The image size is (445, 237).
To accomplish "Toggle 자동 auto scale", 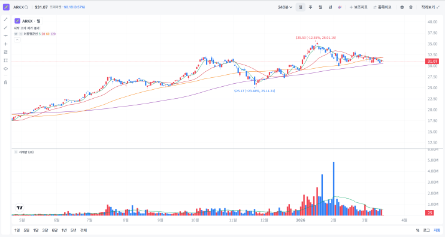I will [x=437, y=230].
